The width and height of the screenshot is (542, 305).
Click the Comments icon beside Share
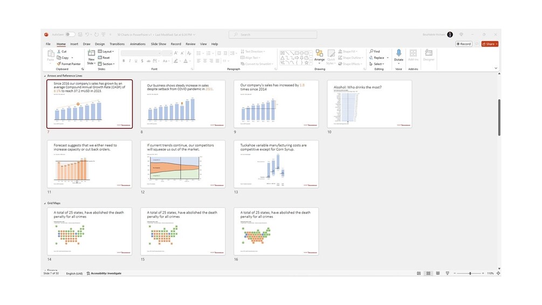coord(477,44)
